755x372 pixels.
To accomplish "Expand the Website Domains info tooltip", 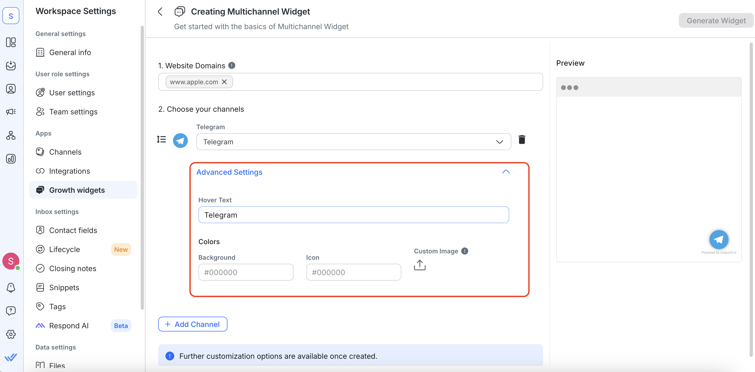I will pyautogui.click(x=232, y=65).
